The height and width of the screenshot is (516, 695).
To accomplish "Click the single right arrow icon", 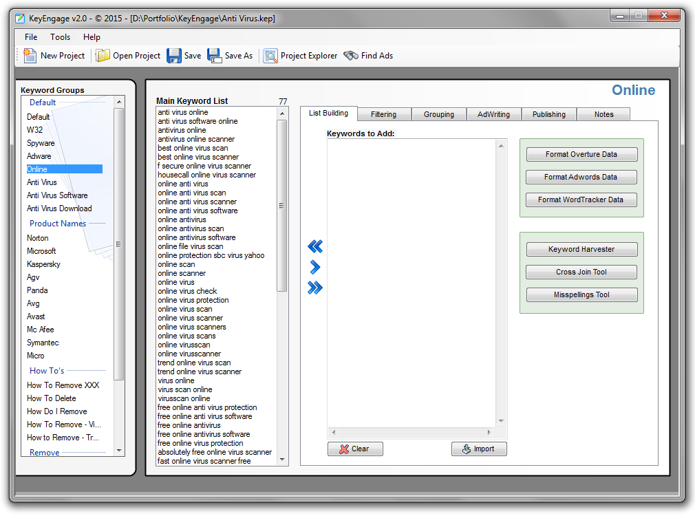I will pos(315,267).
